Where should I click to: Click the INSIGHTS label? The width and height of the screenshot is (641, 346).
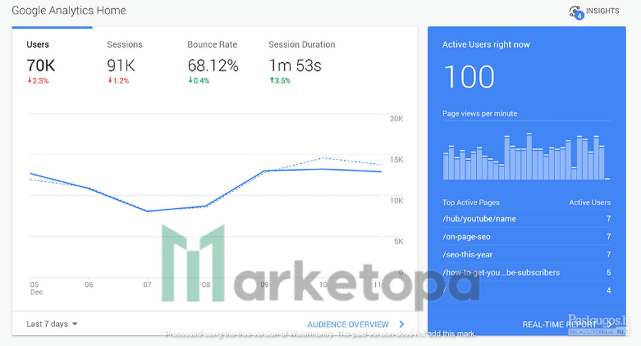pyautogui.click(x=602, y=11)
